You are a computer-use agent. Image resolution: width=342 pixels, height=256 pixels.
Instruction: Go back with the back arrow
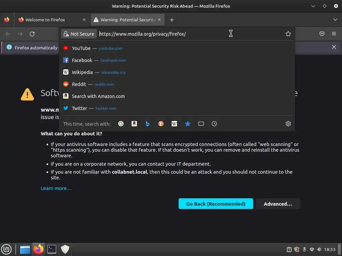[8, 34]
